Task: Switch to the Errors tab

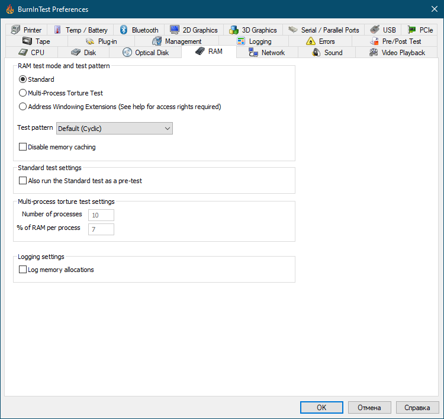Action: point(320,41)
